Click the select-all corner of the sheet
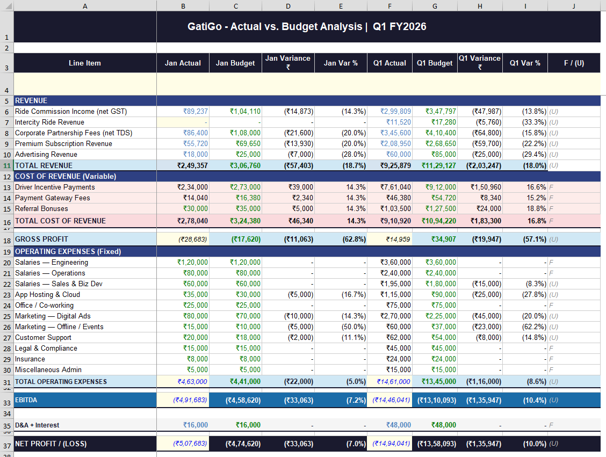 pyautogui.click(x=6, y=5)
